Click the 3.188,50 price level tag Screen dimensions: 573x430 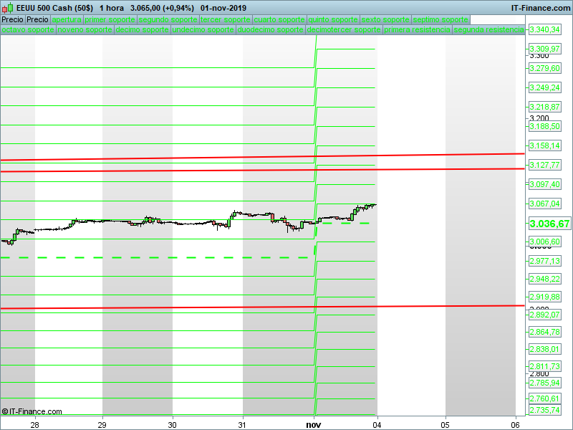point(545,127)
